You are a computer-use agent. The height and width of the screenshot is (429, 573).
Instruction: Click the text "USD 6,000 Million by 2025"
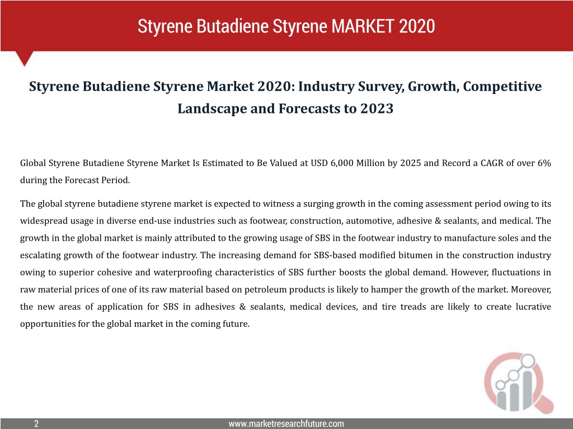pos(366,163)
